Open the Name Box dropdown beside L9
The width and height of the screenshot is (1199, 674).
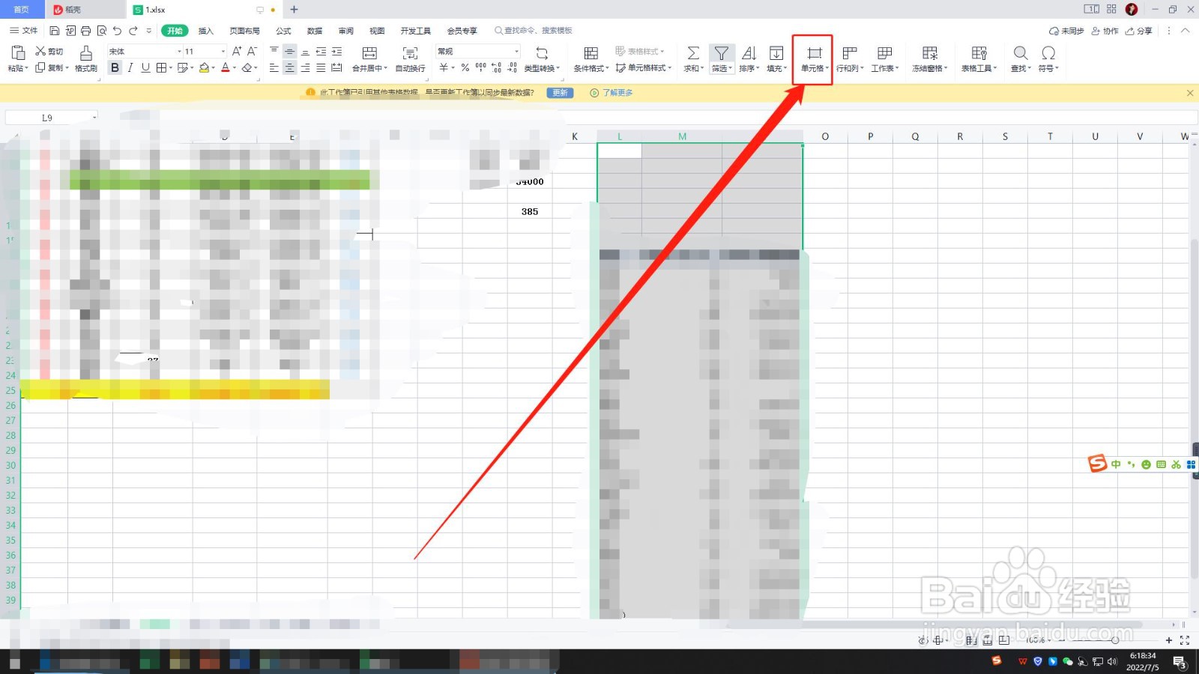click(x=94, y=118)
